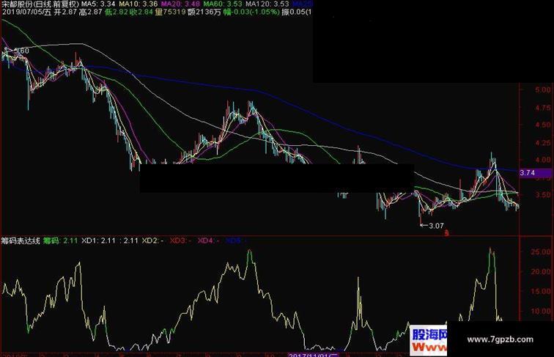Image resolution: width=554 pixels, height=357 pixels.
Task: Select the green MA60: 3.53 label
Action: [223, 4]
